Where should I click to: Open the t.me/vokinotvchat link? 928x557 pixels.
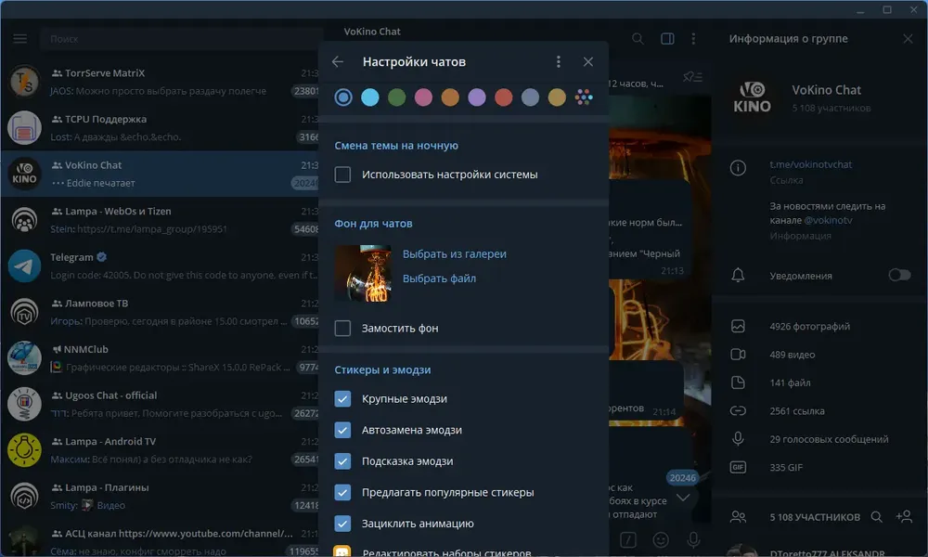811,164
